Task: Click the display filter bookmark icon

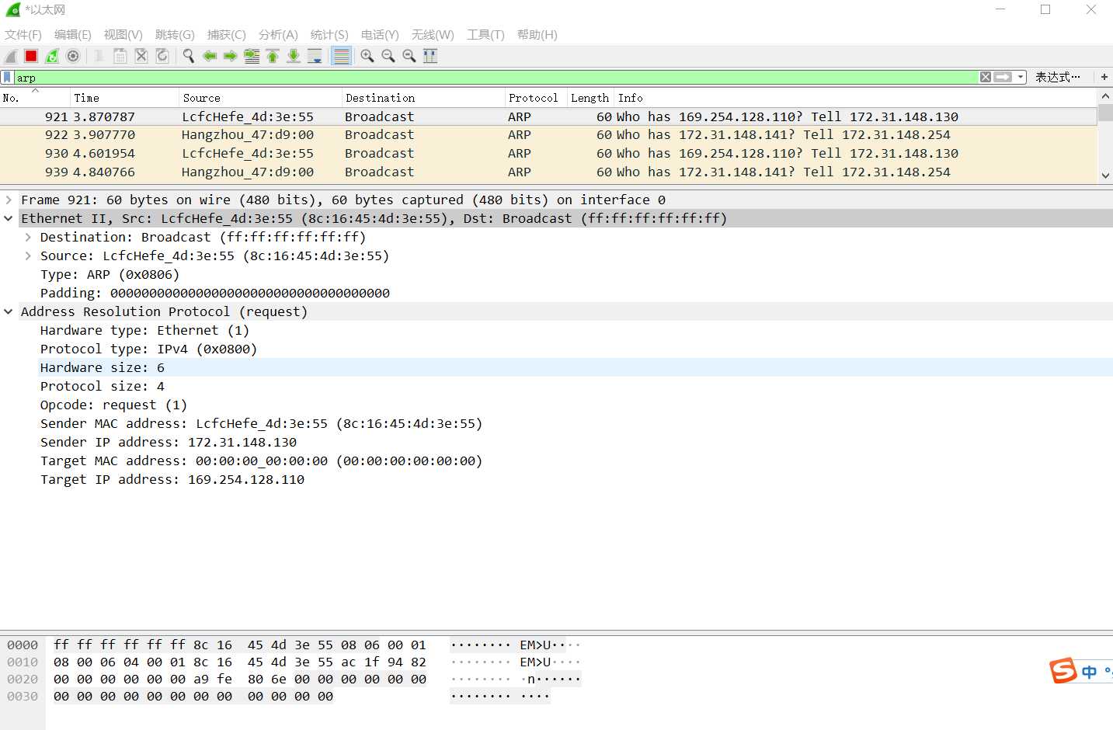Action: 7,77
